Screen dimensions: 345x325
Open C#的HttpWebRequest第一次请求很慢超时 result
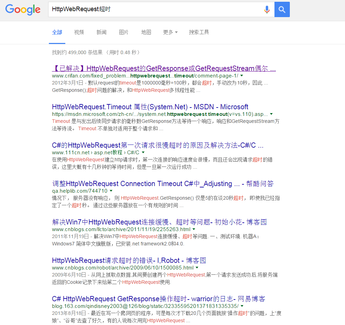[x=157, y=145]
